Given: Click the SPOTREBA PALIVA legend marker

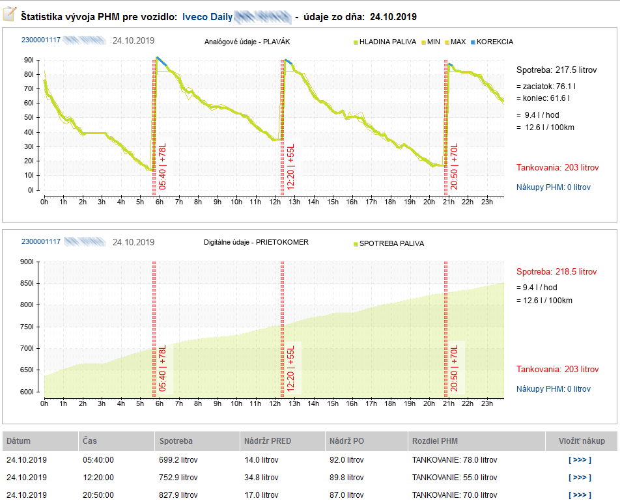Looking at the screenshot, I should (x=356, y=244).
